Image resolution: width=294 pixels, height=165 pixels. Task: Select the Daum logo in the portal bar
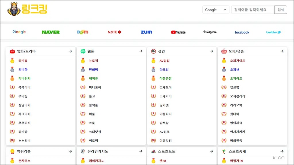82,32
